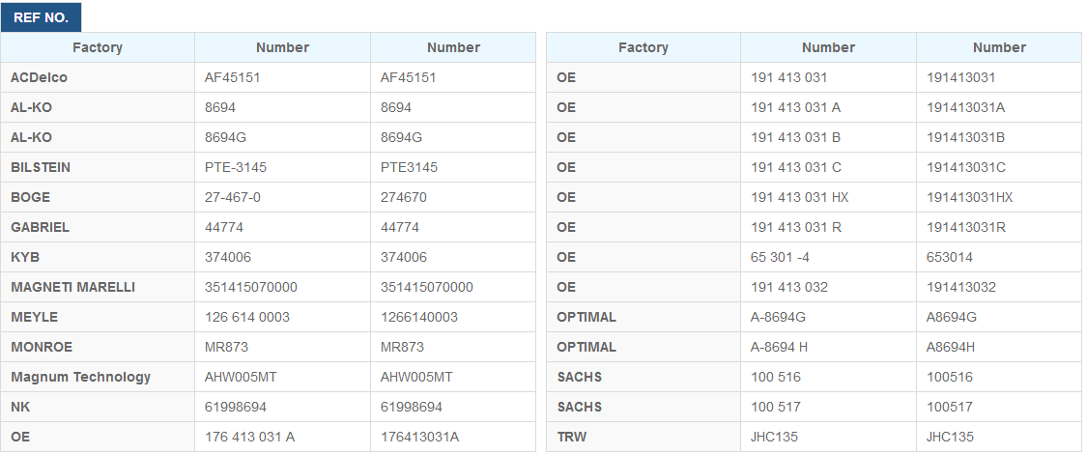Click OE number 176 413 031 A
The height and width of the screenshot is (454, 1086).
point(249,437)
